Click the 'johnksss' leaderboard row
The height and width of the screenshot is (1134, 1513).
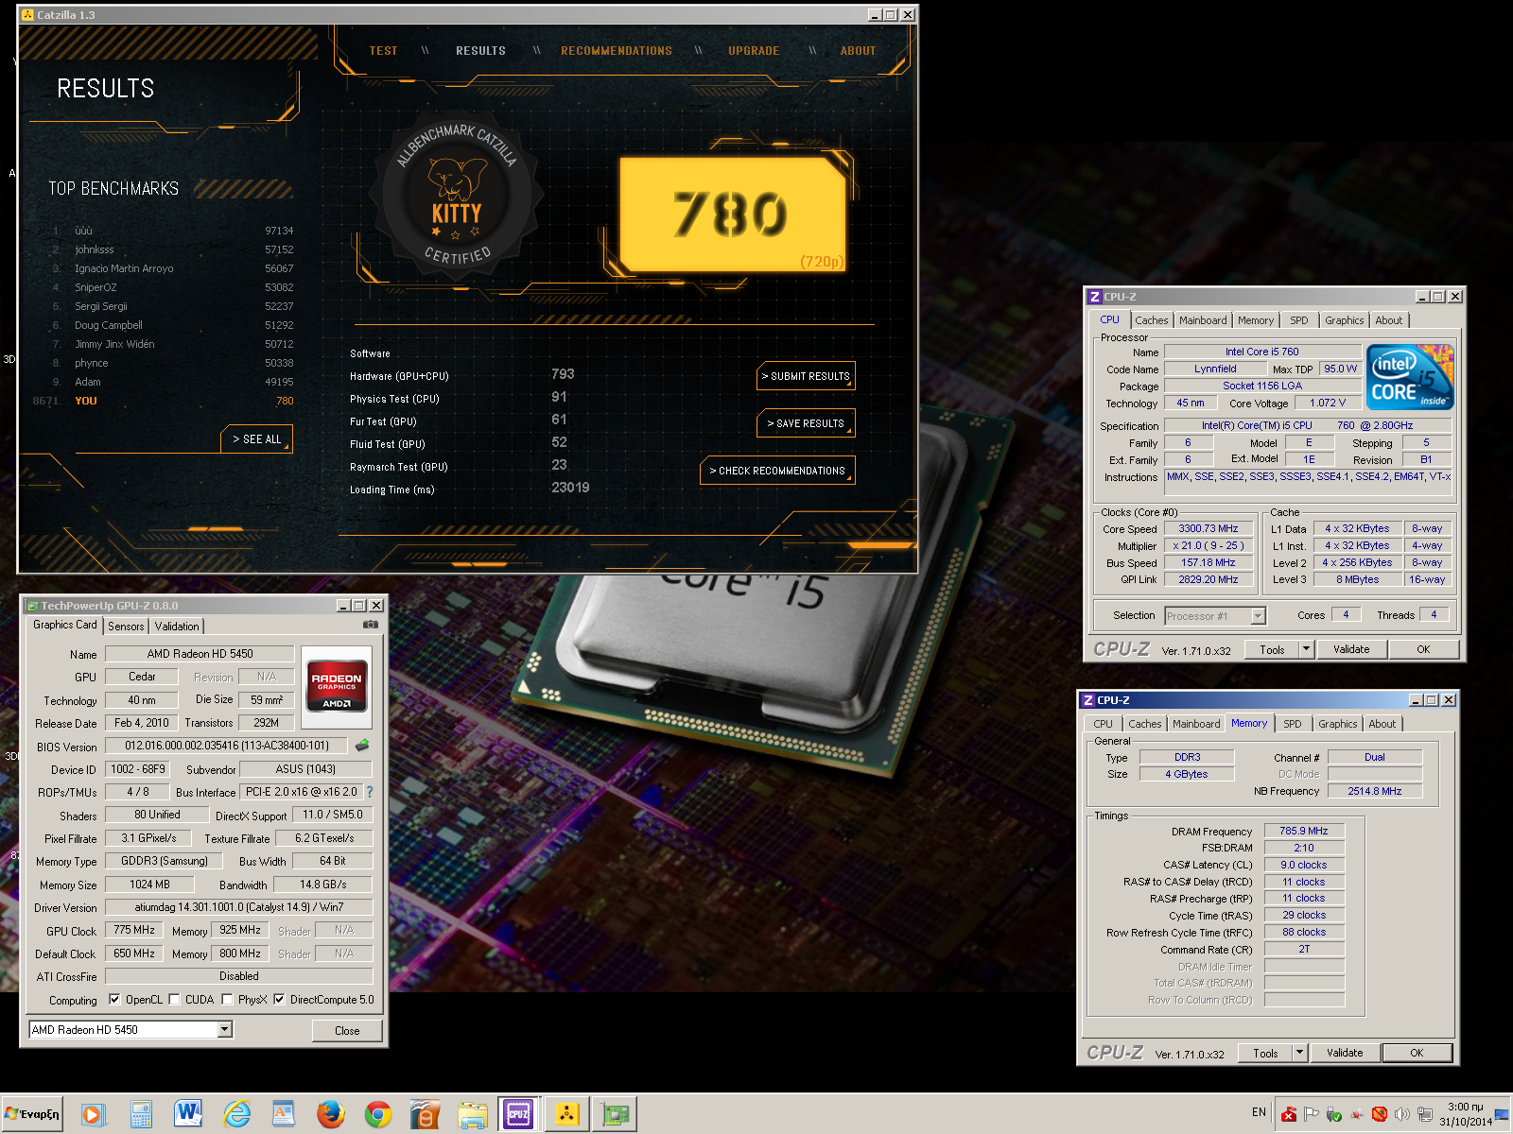click(172, 249)
